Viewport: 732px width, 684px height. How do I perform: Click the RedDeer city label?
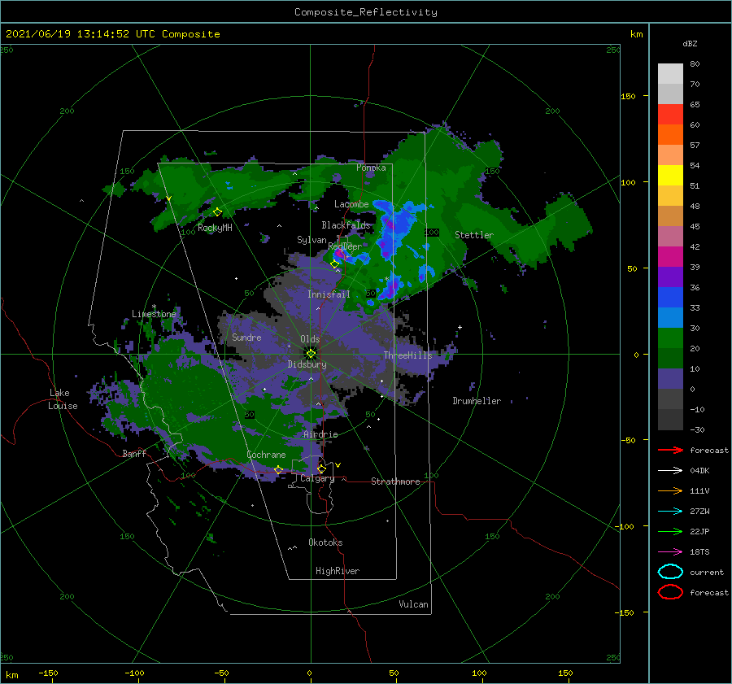(x=345, y=246)
